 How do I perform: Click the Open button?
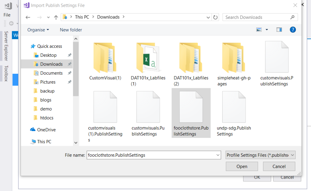coord(242,166)
